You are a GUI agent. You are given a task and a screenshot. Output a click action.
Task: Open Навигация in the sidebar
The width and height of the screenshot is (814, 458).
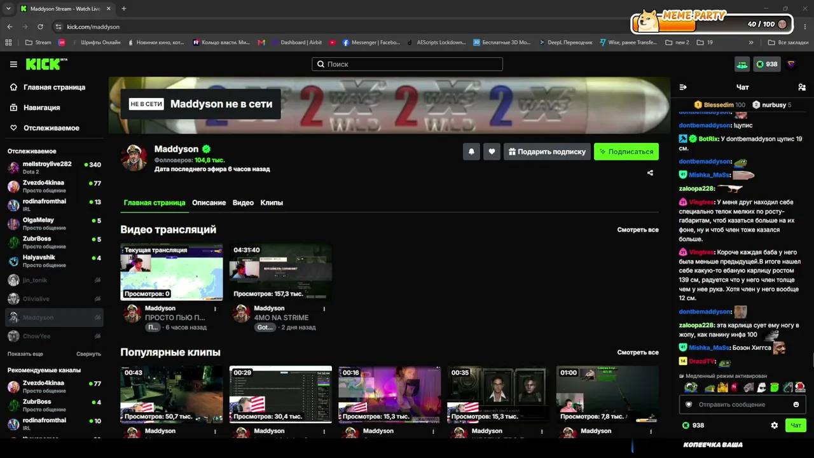click(35, 108)
